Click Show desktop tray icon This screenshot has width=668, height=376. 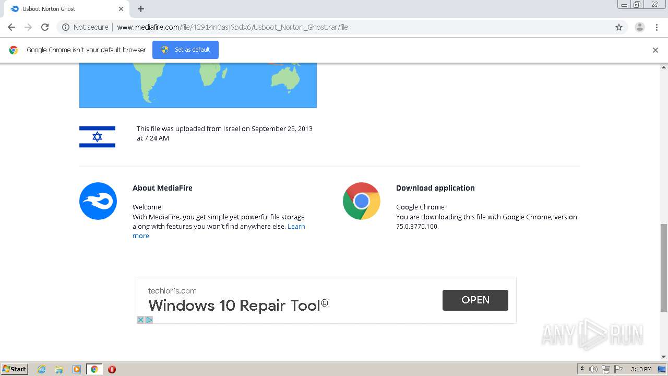(x=662, y=369)
